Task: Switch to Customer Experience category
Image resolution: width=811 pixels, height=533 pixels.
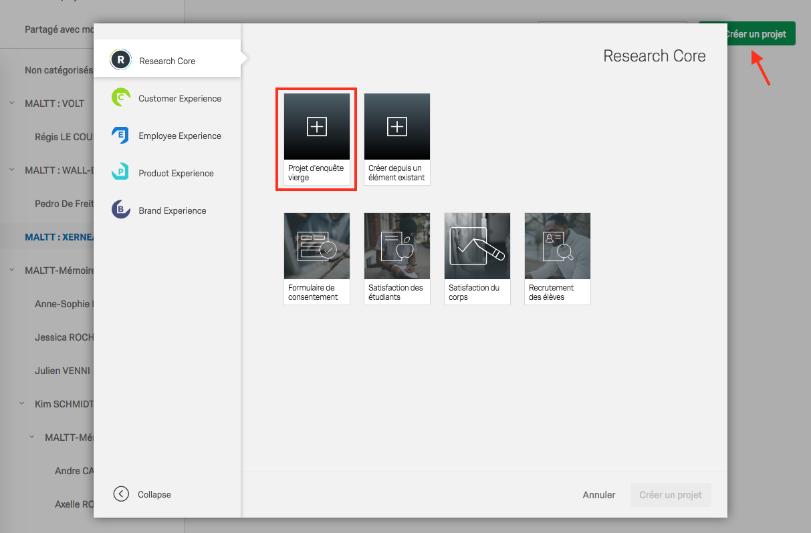Action: coord(167,98)
